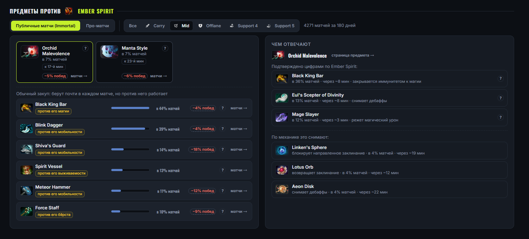
Task: Open матчи link in Meteor Hammer row
Action: 239,191
